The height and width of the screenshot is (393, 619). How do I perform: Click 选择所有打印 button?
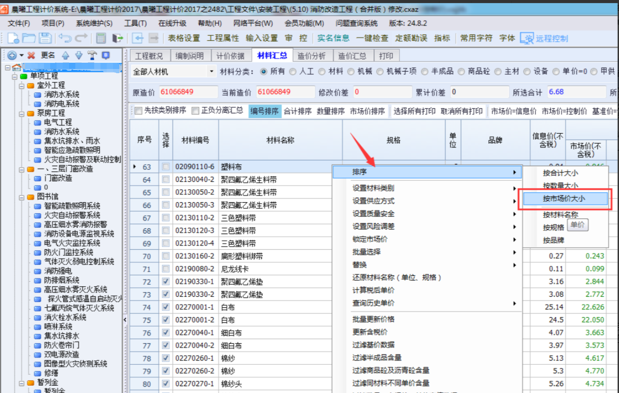click(414, 111)
